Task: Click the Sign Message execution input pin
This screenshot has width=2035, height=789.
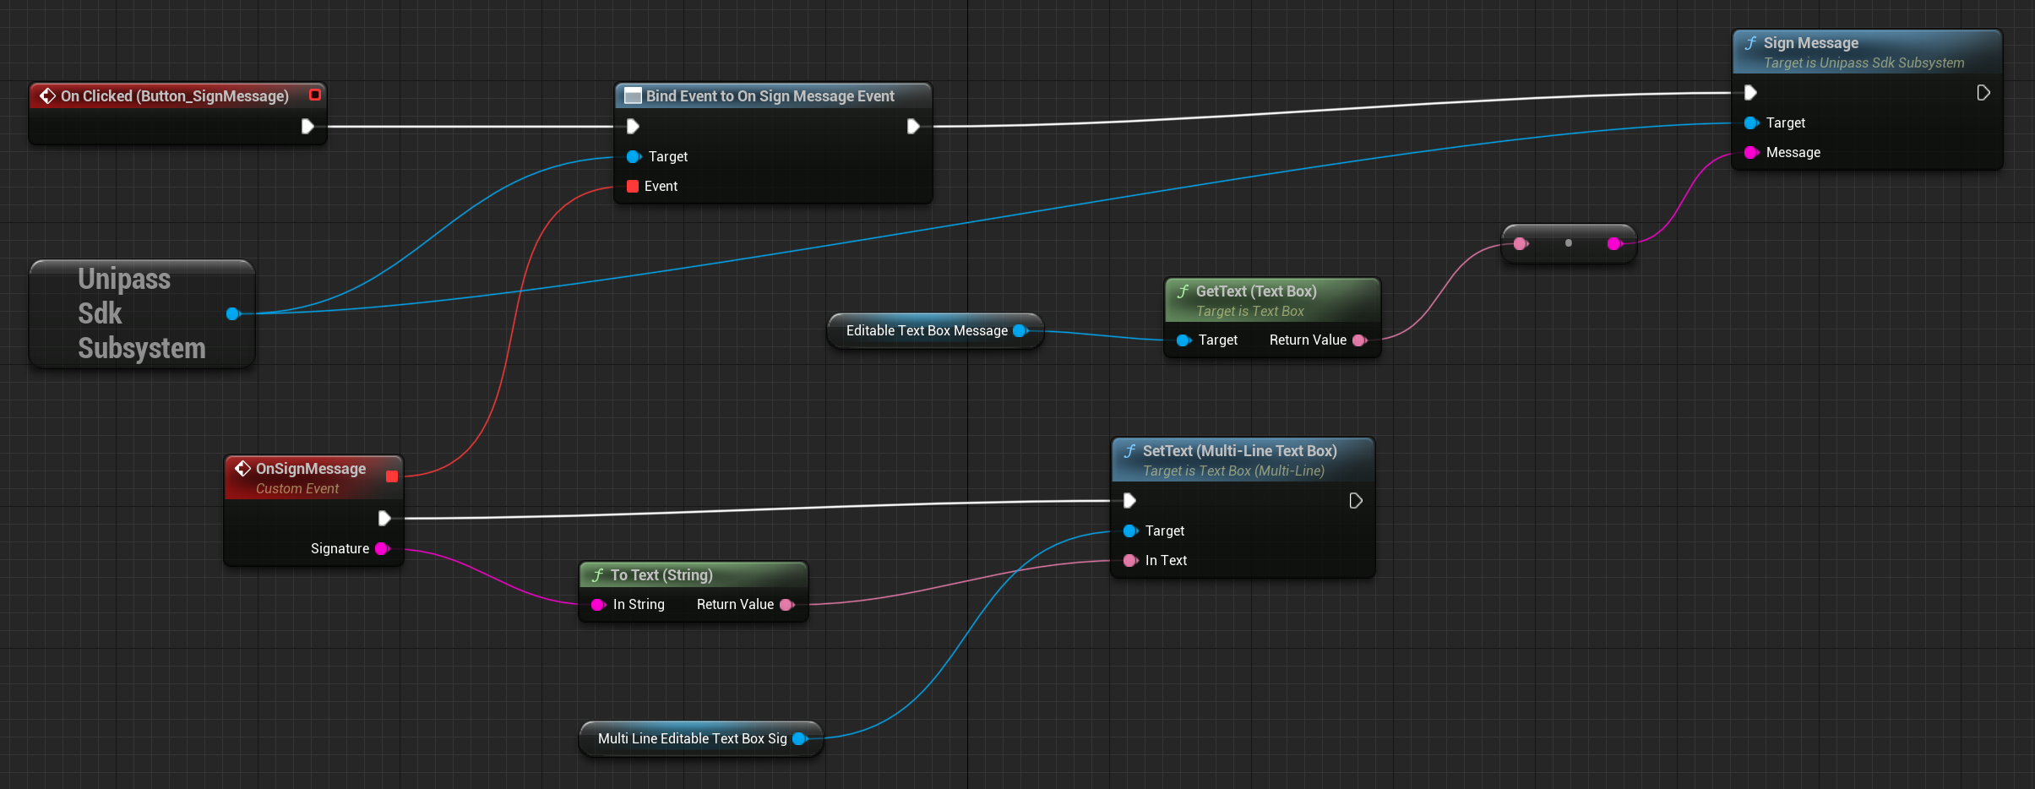Action: pyautogui.click(x=1750, y=93)
